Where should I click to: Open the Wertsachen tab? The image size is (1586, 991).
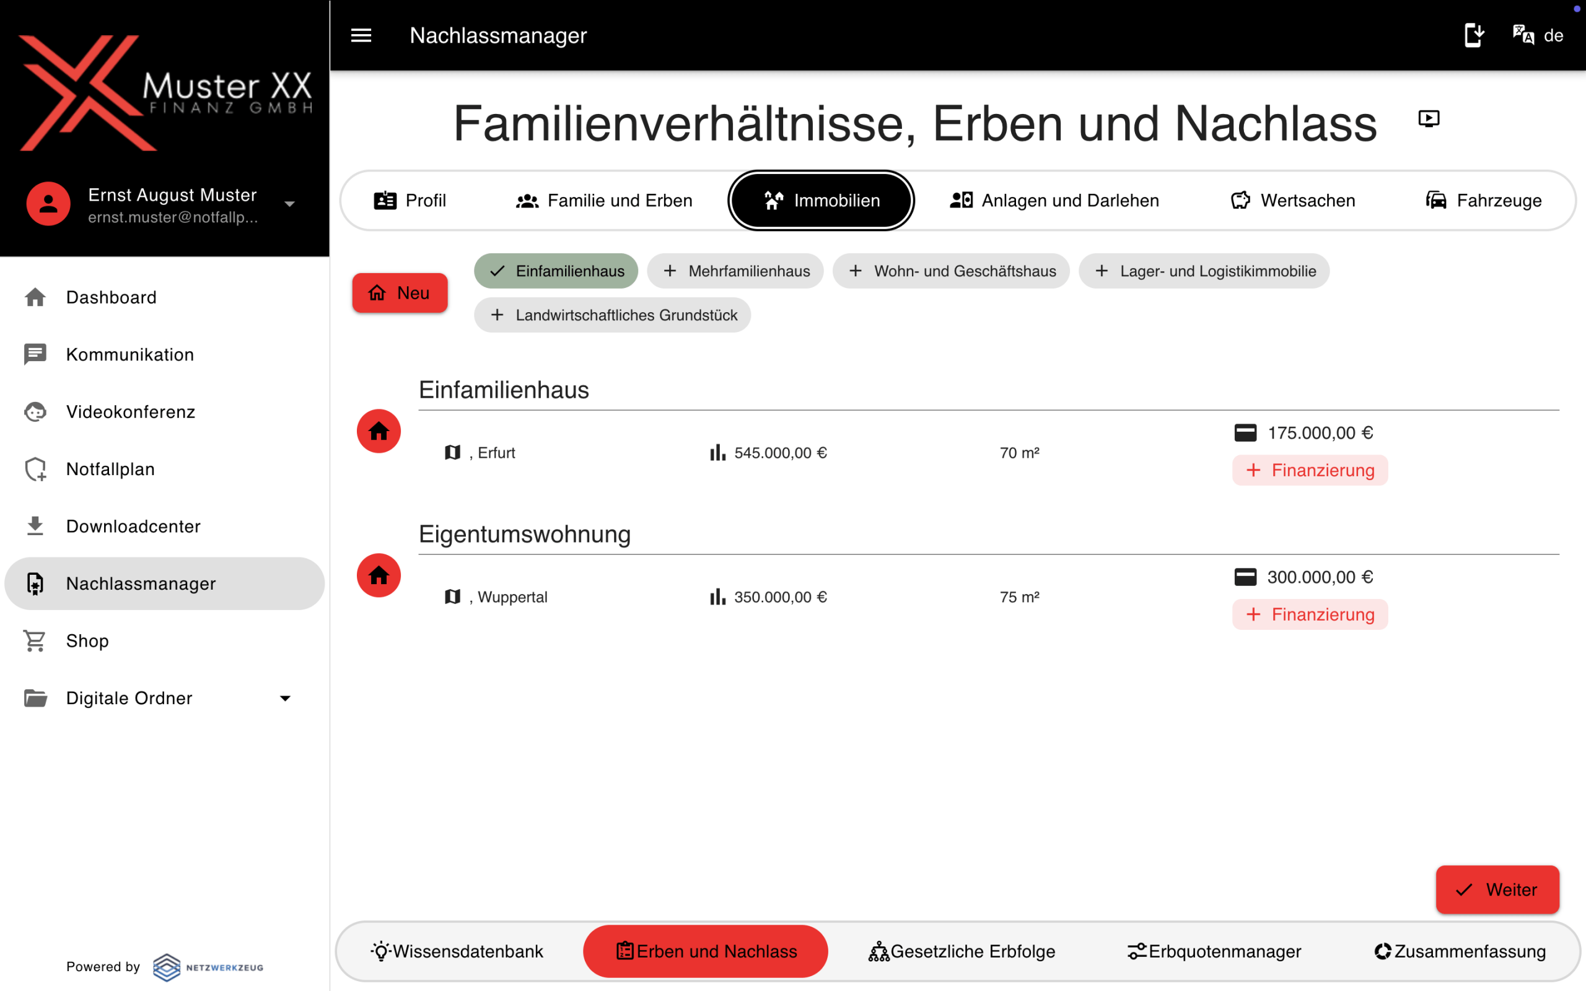point(1292,201)
